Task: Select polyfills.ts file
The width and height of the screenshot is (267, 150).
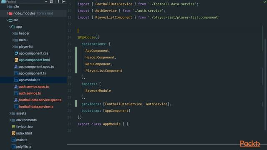Action: coord(24,147)
